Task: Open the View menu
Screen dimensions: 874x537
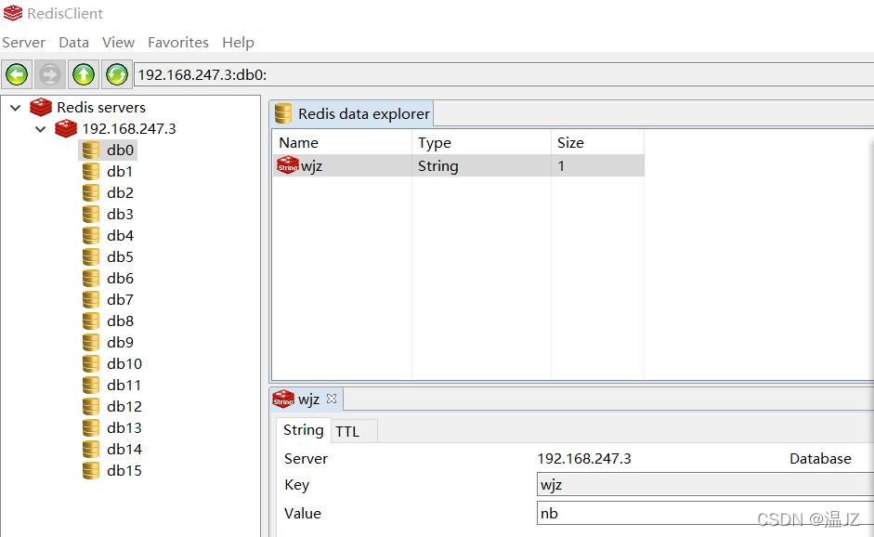Action: click(118, 43)
